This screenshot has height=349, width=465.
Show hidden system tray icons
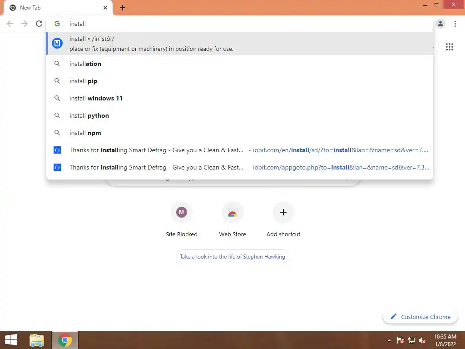pos(389,340)
